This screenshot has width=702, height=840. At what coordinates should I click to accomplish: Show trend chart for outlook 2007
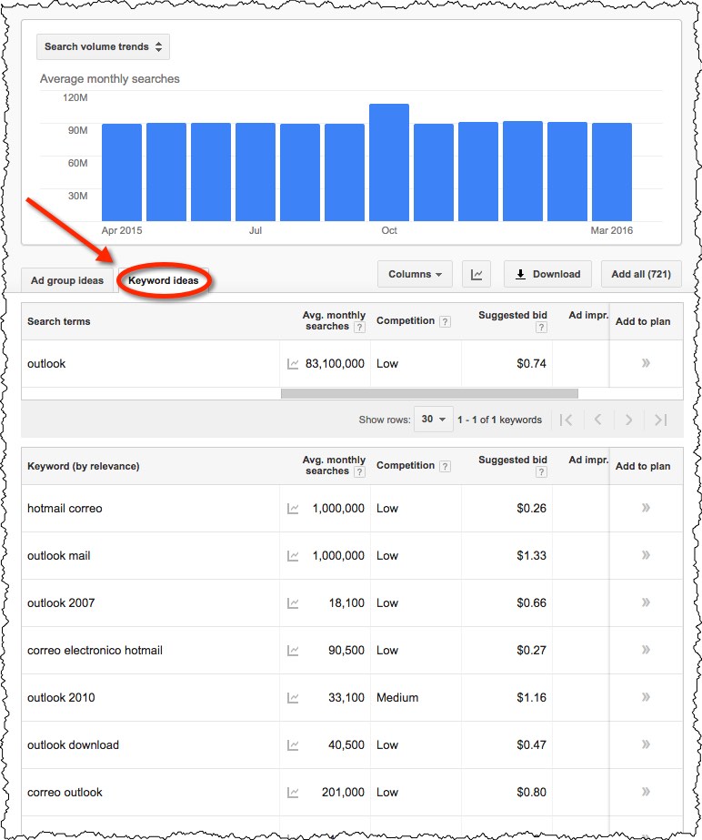pyautogui.click(x=293, y=603)
